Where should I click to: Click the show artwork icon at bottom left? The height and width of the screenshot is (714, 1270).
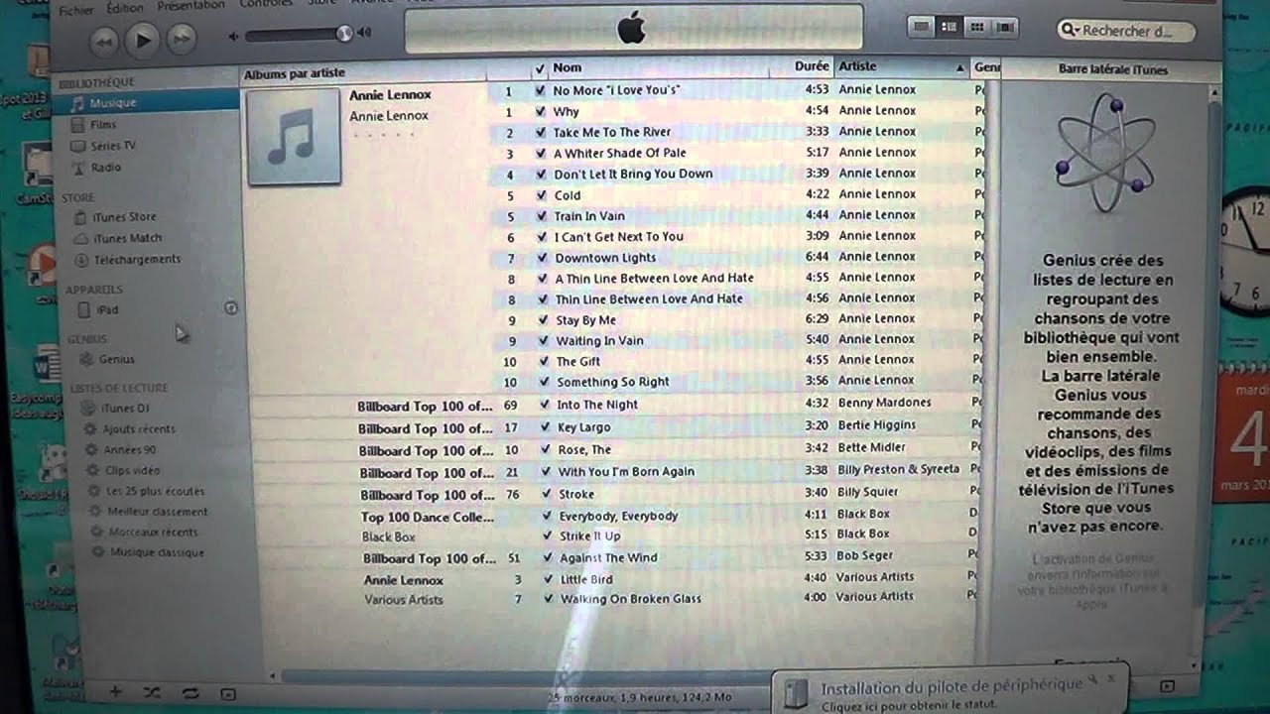point(228,693)
